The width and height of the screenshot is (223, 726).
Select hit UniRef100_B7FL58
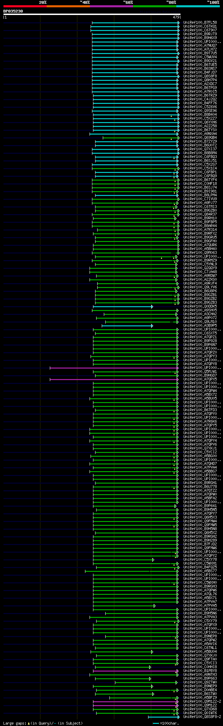click(x=200, y=23)
